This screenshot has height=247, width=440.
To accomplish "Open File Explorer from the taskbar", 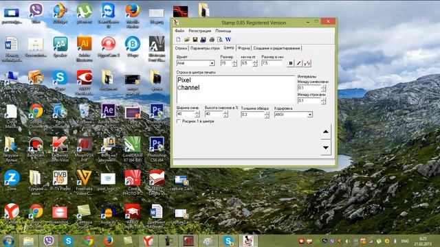I will click(x=28, y=241).
